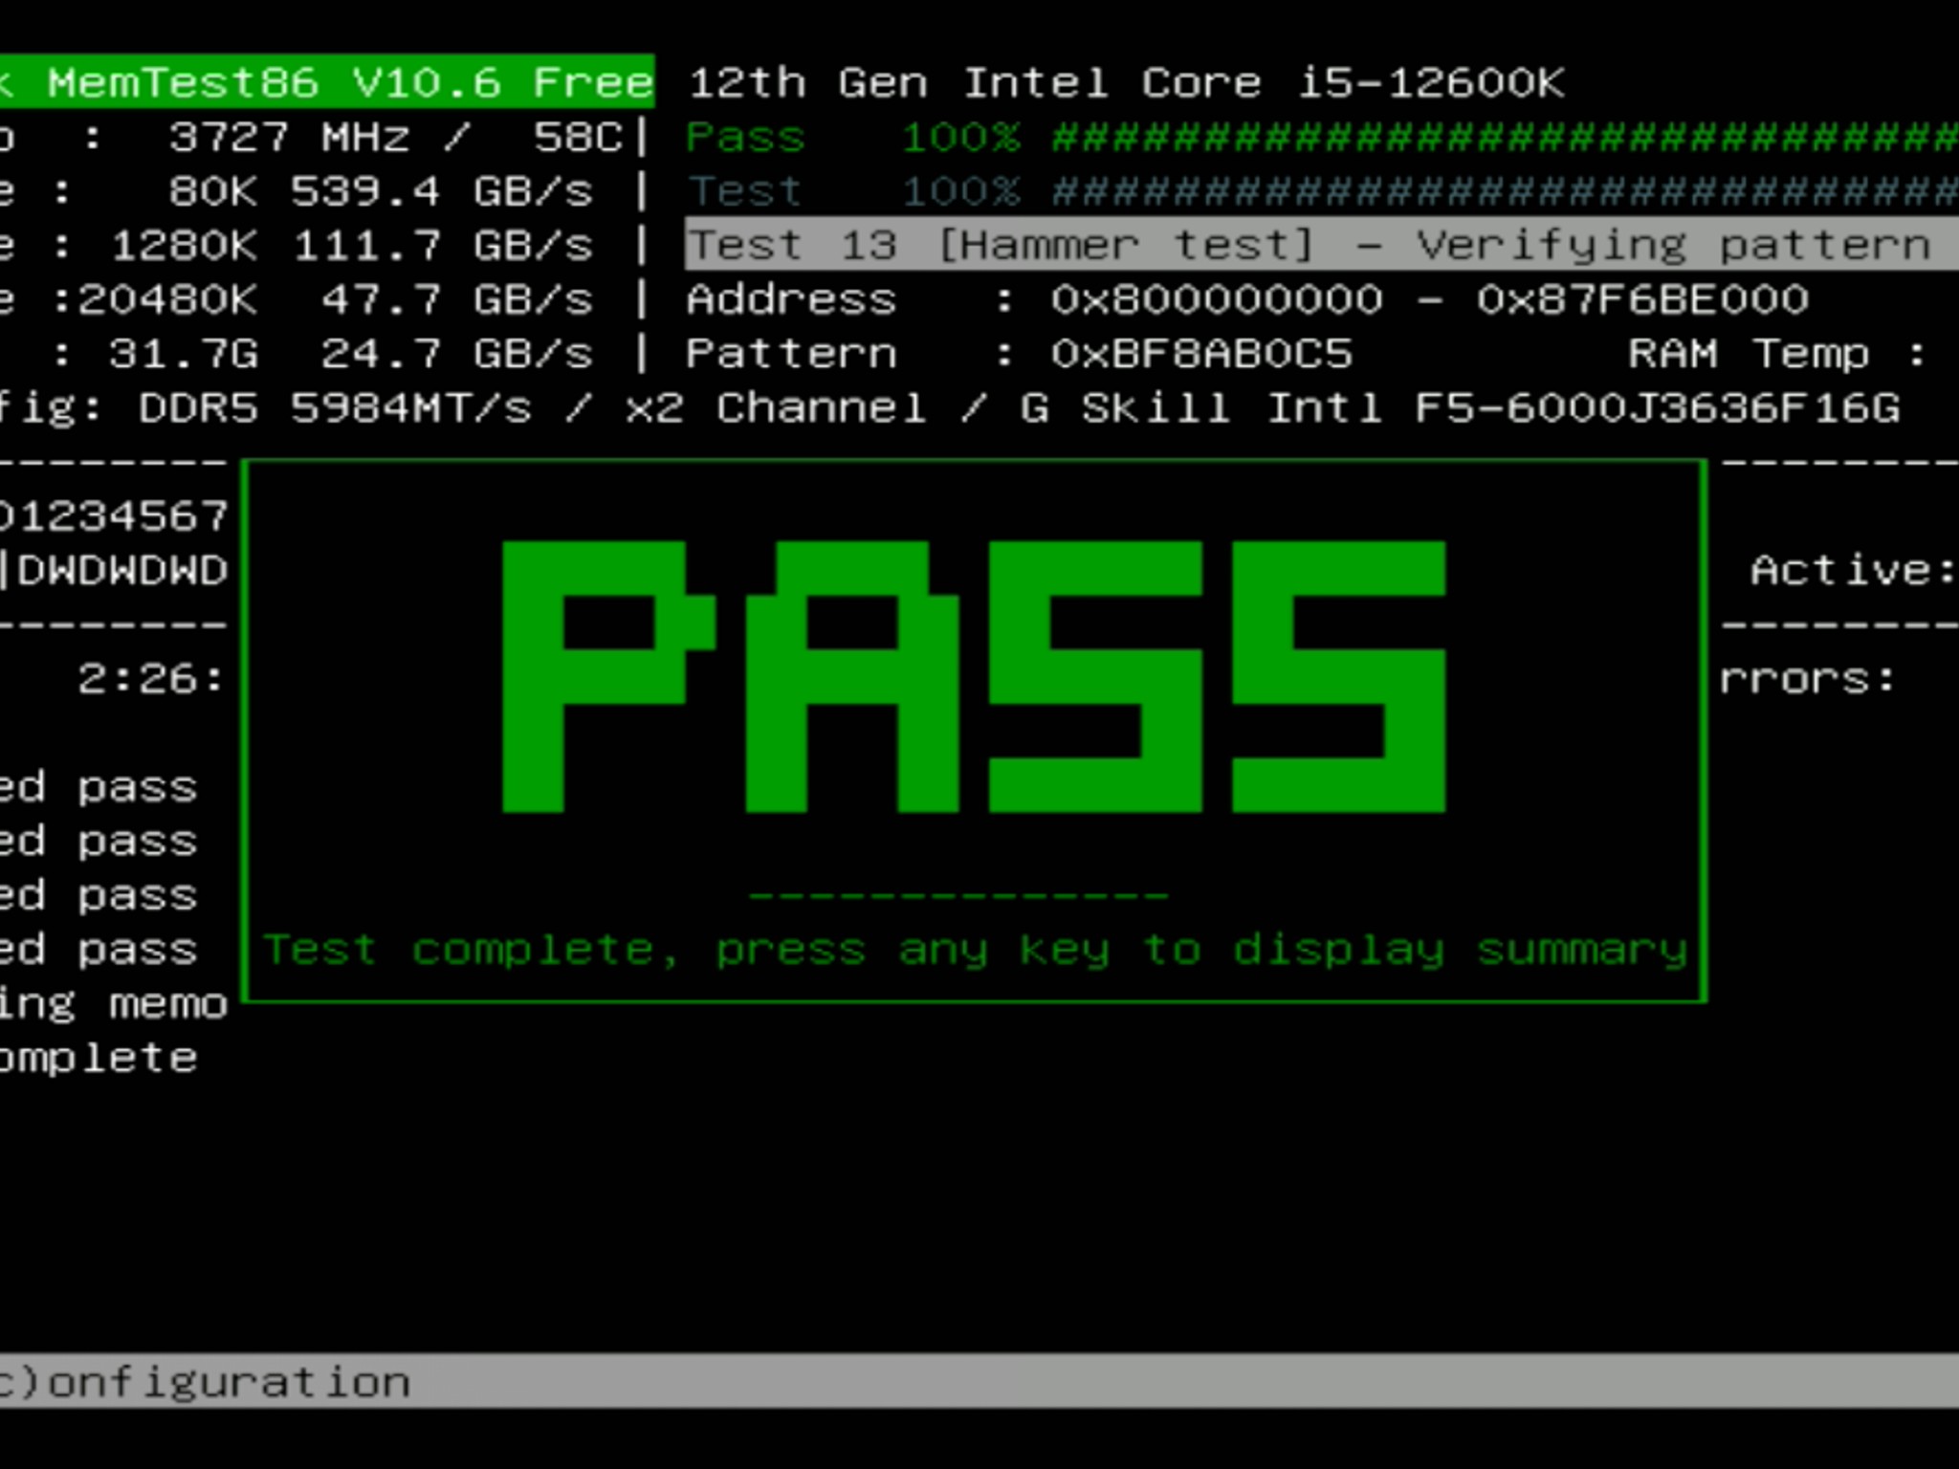The height and width of the screenshot is (1469, 1959).
Task: Click the CPU core numbers '01234567'
Action: 114,516
